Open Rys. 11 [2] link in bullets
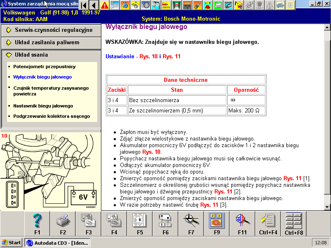The width and height of the screenshot is (331, 248). pyautogui.click(x=223, y=191)
